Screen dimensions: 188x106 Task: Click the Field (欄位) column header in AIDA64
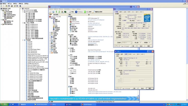tap(78, 15)
